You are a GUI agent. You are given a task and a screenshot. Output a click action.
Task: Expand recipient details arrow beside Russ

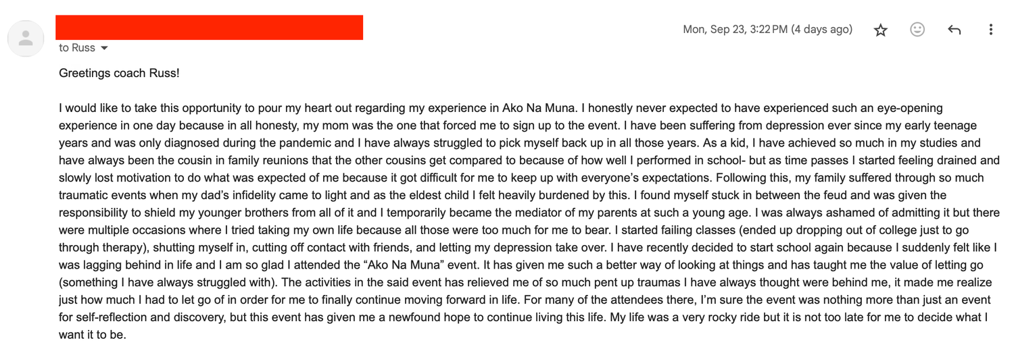[x=104, y=49]
